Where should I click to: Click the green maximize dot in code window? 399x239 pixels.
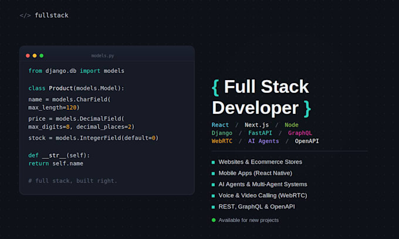pyautogui.click(x=42, y=56)
